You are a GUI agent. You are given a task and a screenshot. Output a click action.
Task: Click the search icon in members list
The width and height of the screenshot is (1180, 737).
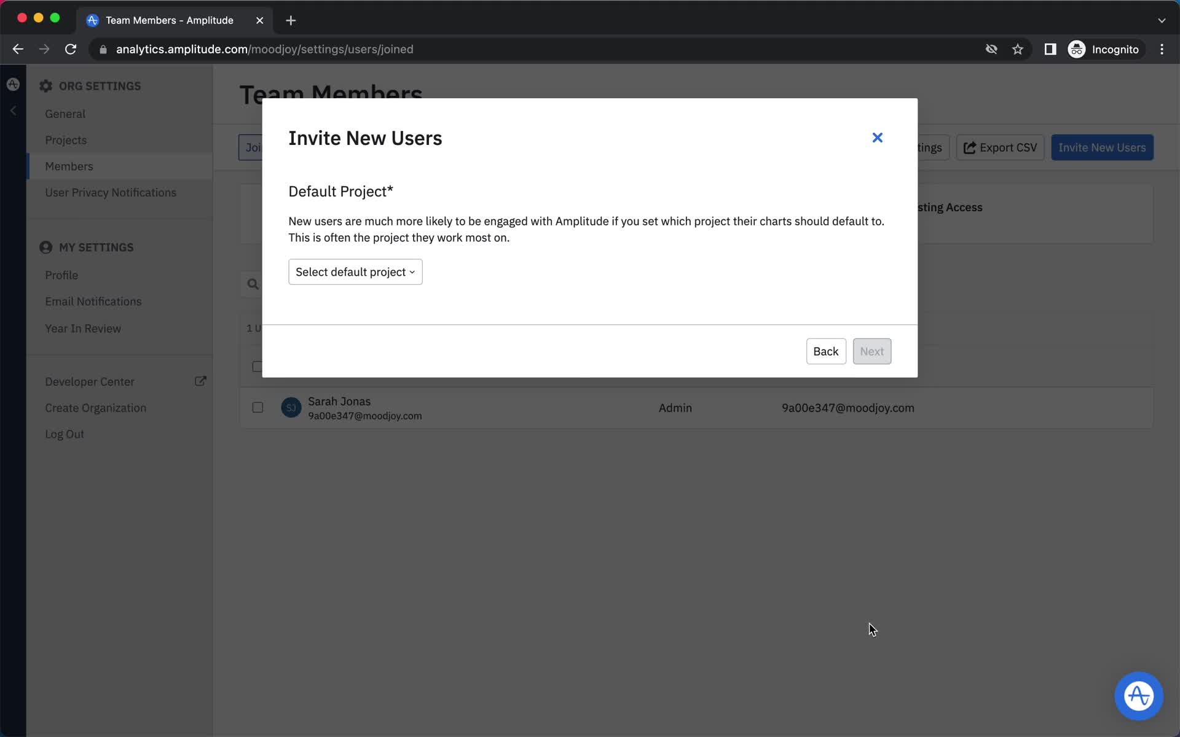point(253,283)
